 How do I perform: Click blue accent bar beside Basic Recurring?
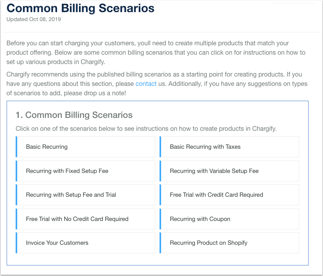point(17,147)
